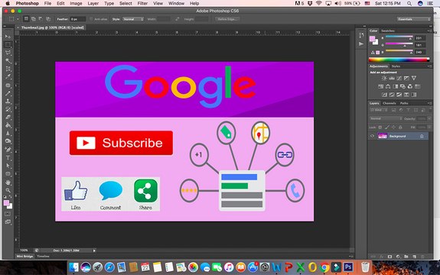Toggle lock all in Layers panel
Image resolution: width=440 pixels, height=275 pixels.
pyautogui.click(x=400, y=127)
